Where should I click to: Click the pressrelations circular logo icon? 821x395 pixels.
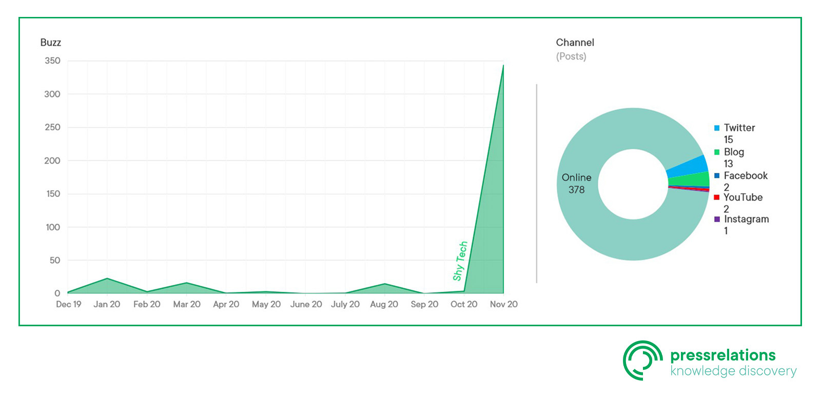coord(643,361)
